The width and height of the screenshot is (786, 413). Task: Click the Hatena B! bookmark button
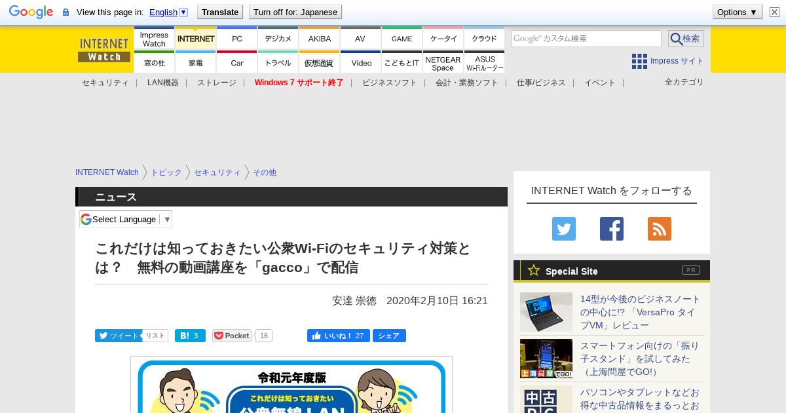click(x=190, y=336)
